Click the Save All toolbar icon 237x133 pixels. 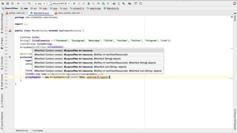click(x=7, y=3)
